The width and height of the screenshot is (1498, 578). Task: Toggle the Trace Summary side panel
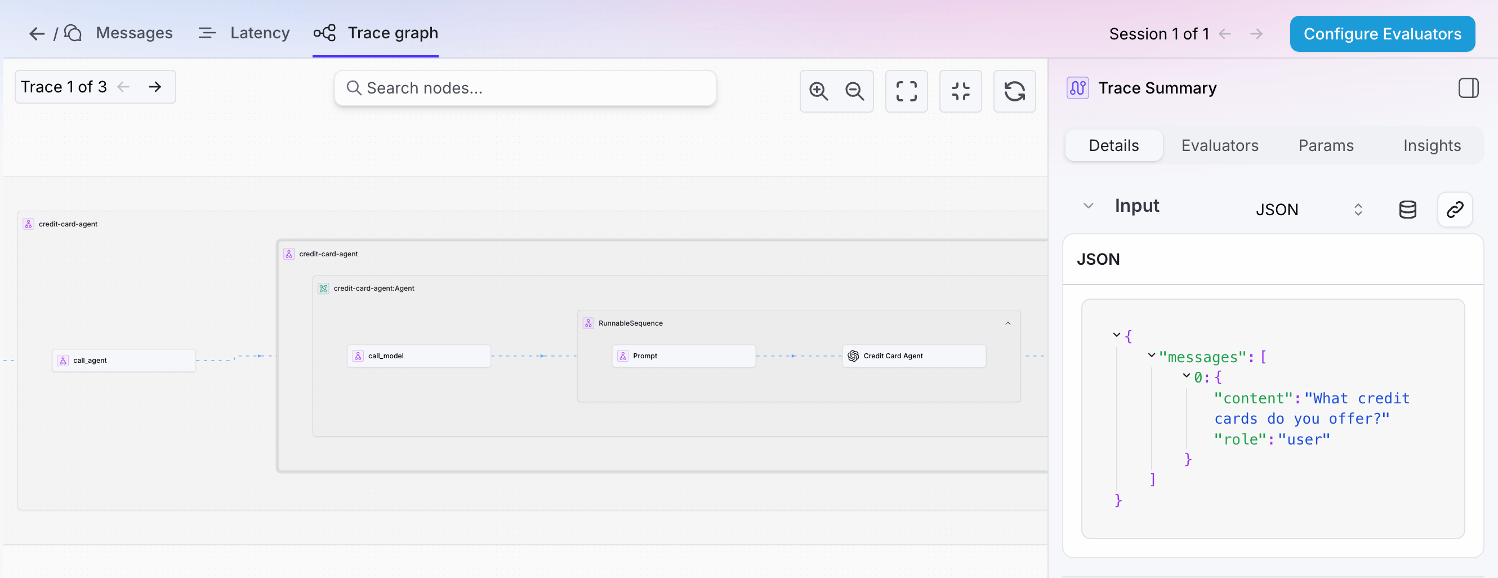click(1468, 88)
